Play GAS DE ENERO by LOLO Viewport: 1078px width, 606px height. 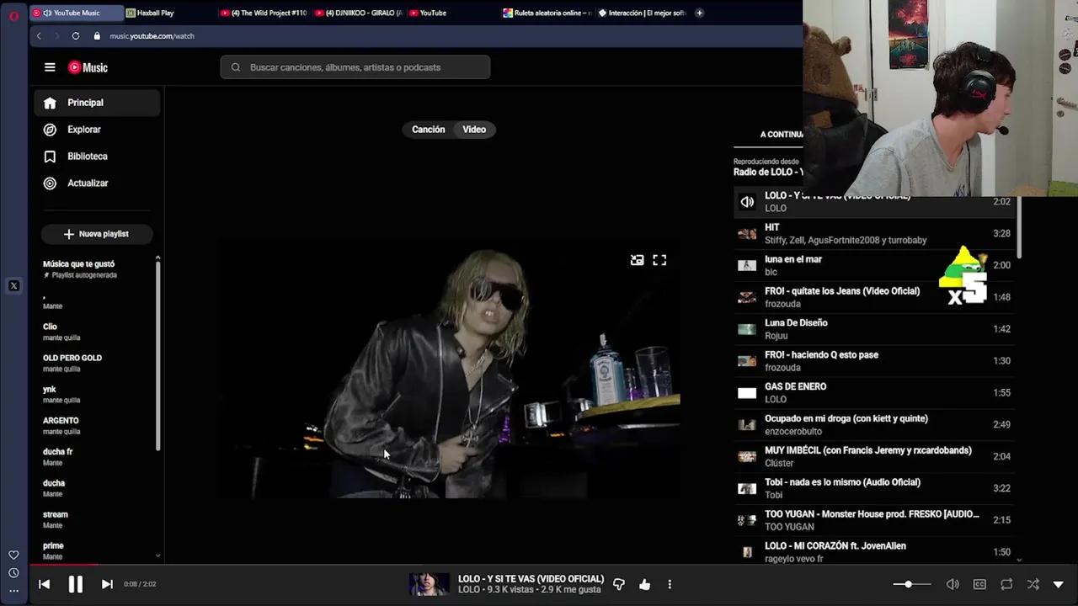(874, 392)
